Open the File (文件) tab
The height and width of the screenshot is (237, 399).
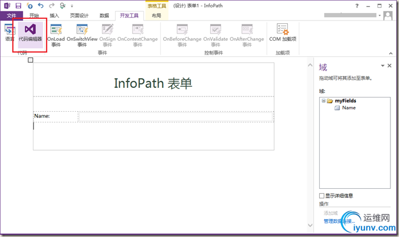point(11,15)
